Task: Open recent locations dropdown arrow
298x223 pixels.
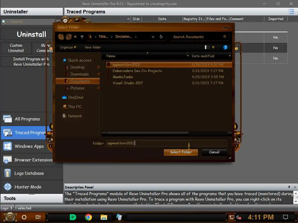Action: coord(75,37)
